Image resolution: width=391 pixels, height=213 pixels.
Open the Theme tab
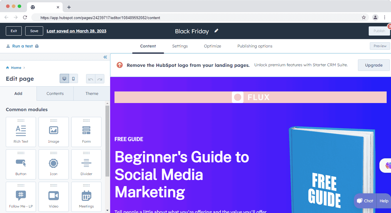tap(92, 93)
